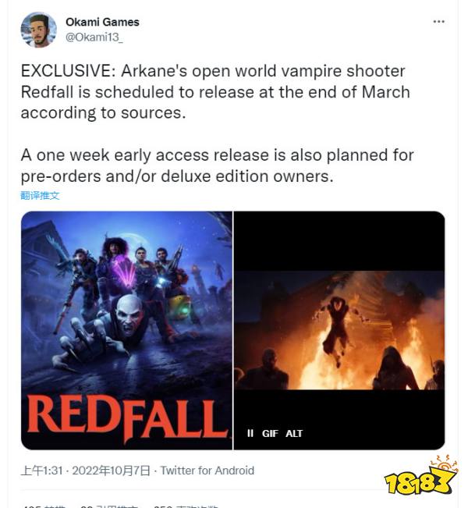
Task: Click the Okami Games display name
Action: 102,22
